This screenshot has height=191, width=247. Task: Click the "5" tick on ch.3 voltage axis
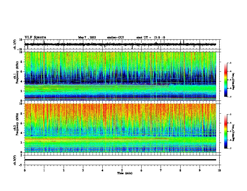tap(22, 155)
